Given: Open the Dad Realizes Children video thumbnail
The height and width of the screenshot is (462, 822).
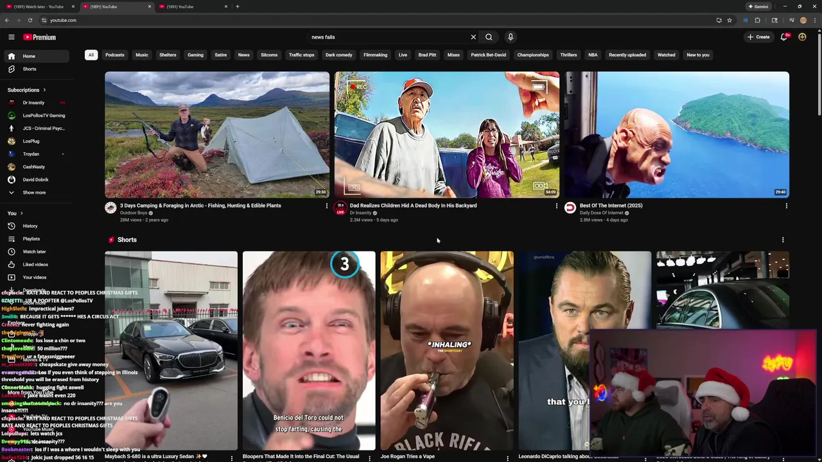Looking at the screenshot, I should (447, 135).
